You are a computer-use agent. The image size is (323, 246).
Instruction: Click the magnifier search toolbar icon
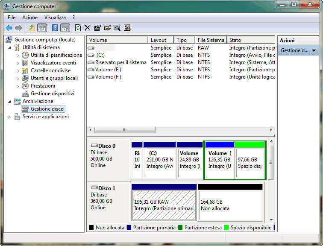pos(117,28)
